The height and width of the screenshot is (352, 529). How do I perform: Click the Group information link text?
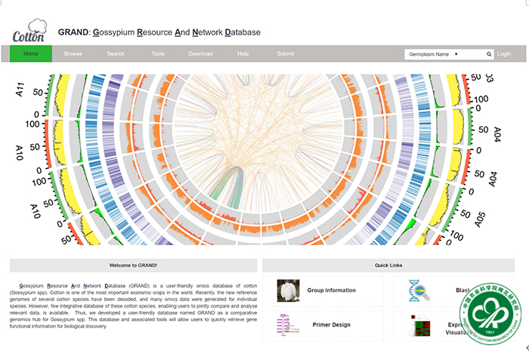[x=331, y=290]
